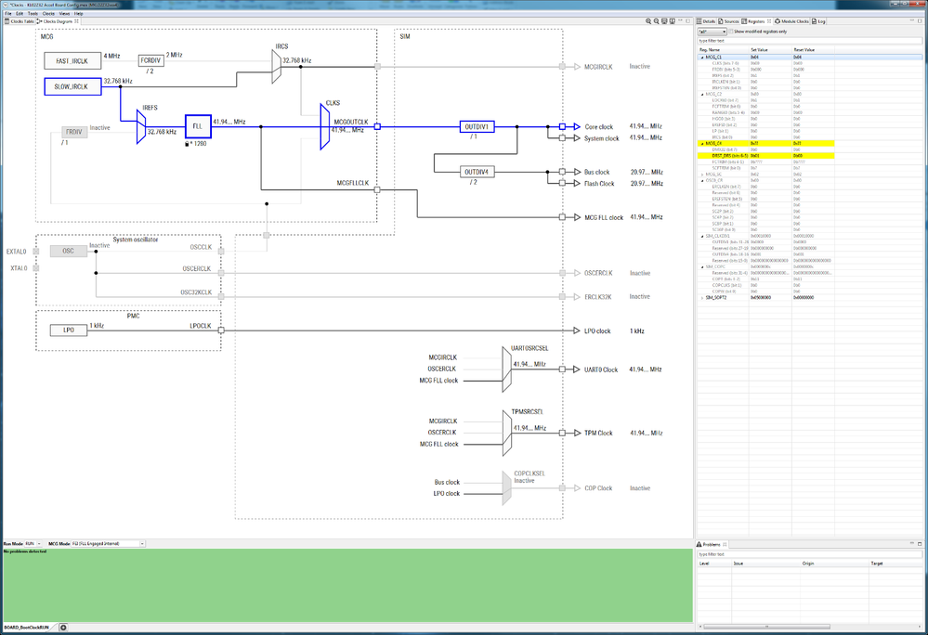Select the UART0SRCSEL multiplexer
The image size is (928, 635).
[x=506, y=369]
